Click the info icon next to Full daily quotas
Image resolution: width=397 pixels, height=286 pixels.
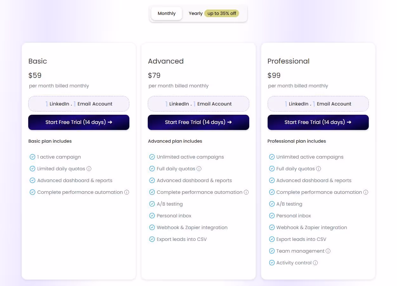click(199, 169)
